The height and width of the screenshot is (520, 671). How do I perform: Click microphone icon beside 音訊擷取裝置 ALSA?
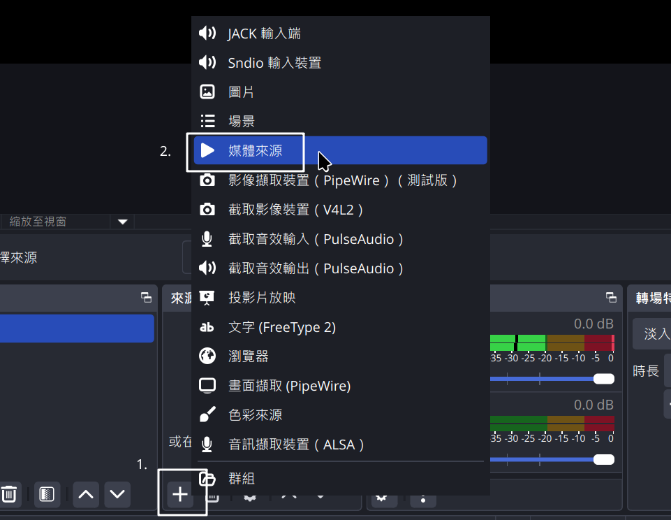(x=207, y=445)
